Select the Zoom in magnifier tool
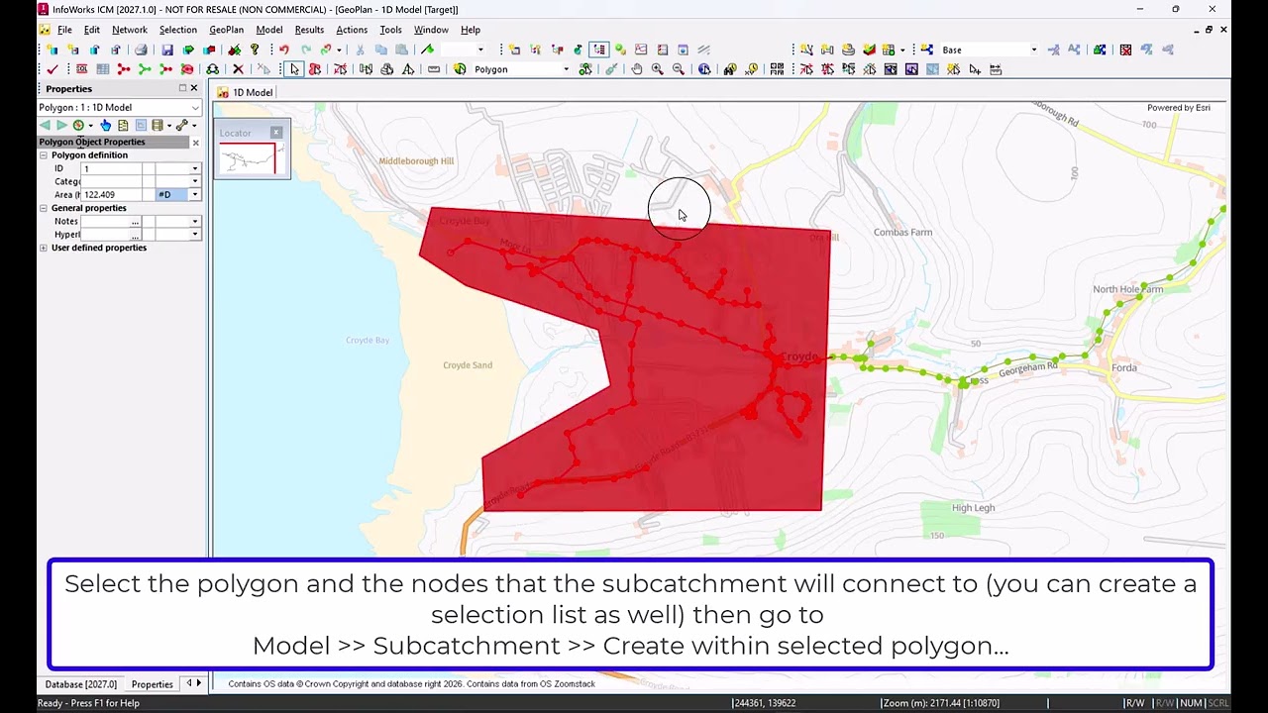 click(657, 69)
